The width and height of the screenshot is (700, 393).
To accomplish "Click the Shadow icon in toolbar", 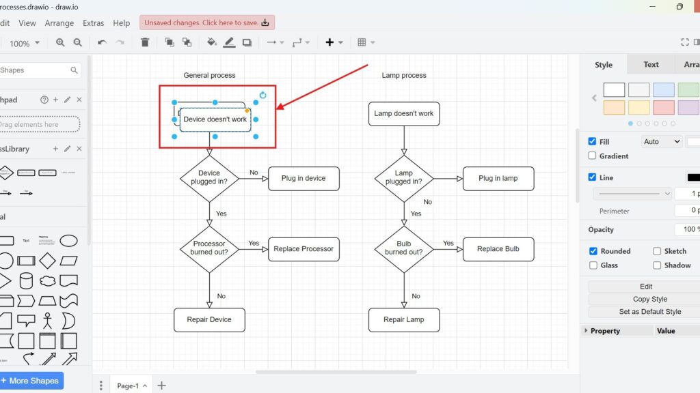I will pos(248,42).
